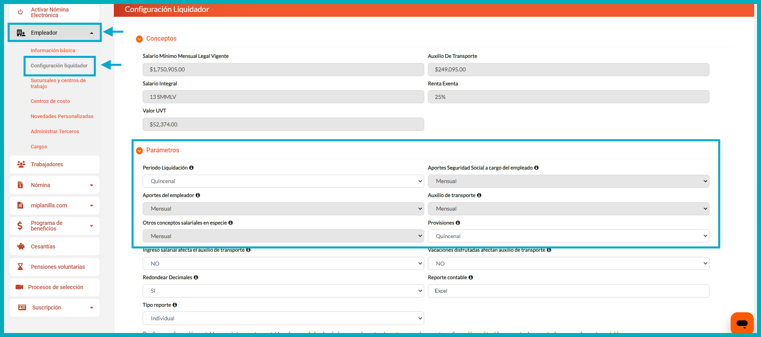
Task: Click info icon next to Tipo reporte
Action: point(175,305)
